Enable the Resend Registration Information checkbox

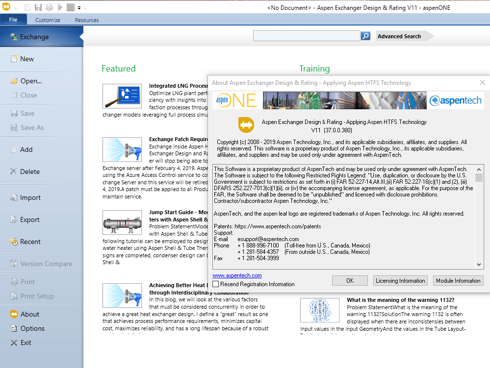coord(216,284)
